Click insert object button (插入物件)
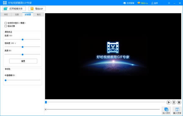The height and width of the screenshot is (116, 183). pyautogui.click(x=166, y=111)
